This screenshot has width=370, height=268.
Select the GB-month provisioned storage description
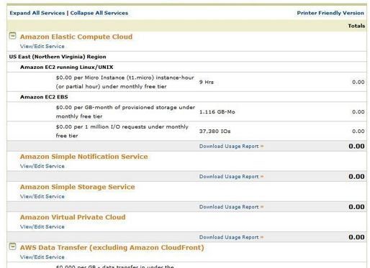pyautogui.click(x=125, y=112)
